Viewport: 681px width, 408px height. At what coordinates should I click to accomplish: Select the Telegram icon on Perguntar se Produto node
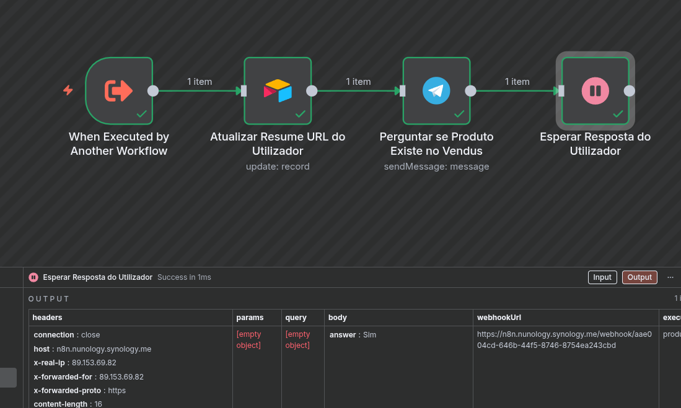pyautogui.click(x=436, y=90)
